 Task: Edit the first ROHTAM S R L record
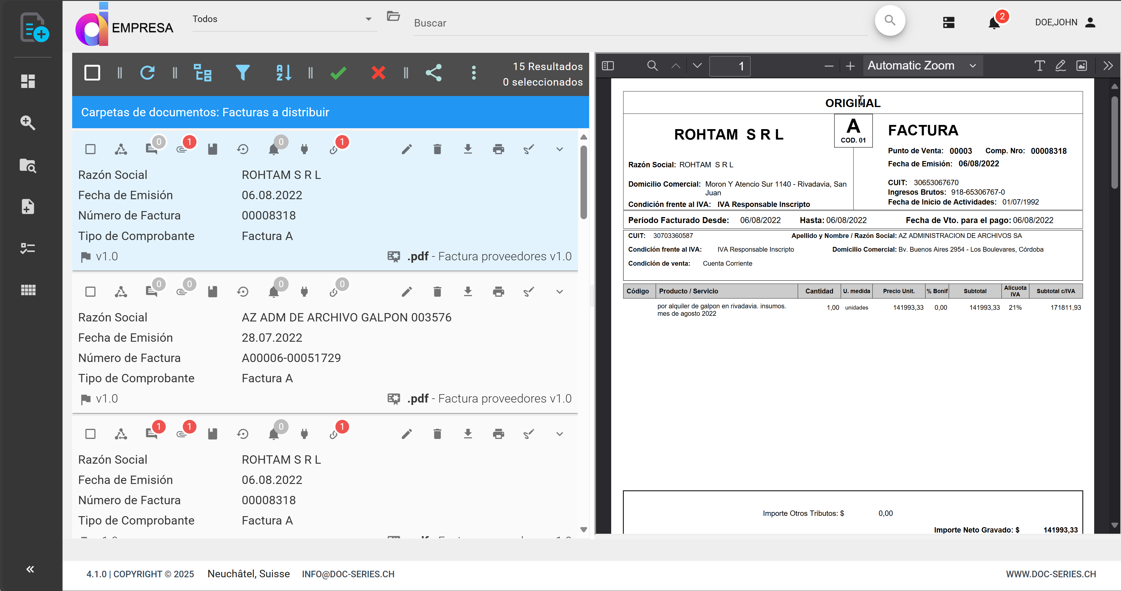pos(407,149)
